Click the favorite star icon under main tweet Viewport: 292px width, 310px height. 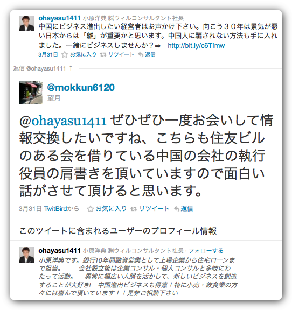coord(91,209)
